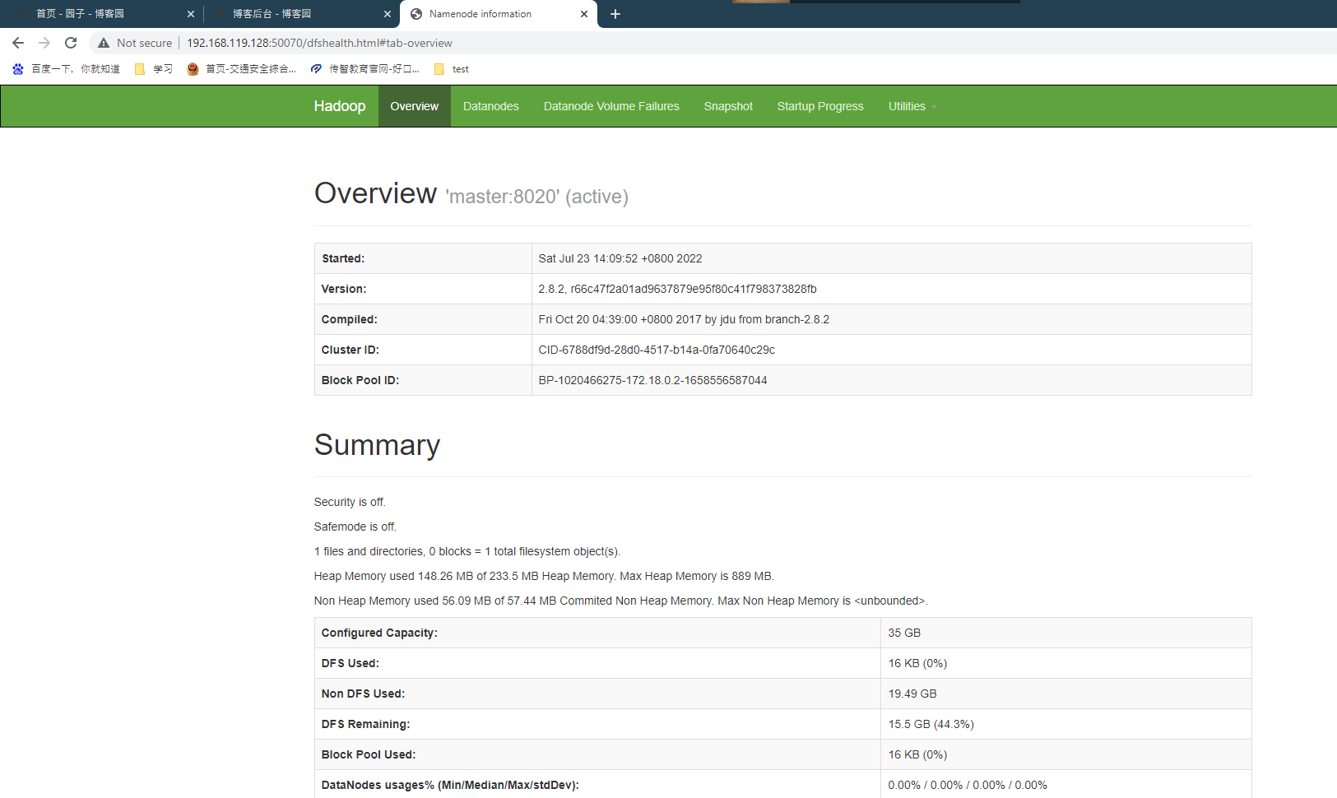Click the Hadoop brand link
The width and height of the screenshot is (1337, 798).
point(340,106)
